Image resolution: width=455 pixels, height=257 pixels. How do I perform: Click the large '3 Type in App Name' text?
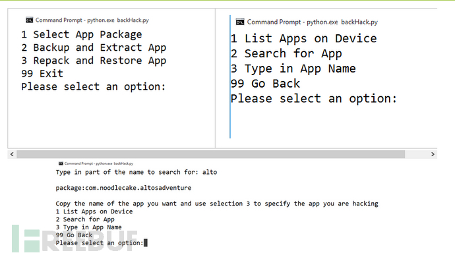[x=293, y=69]
